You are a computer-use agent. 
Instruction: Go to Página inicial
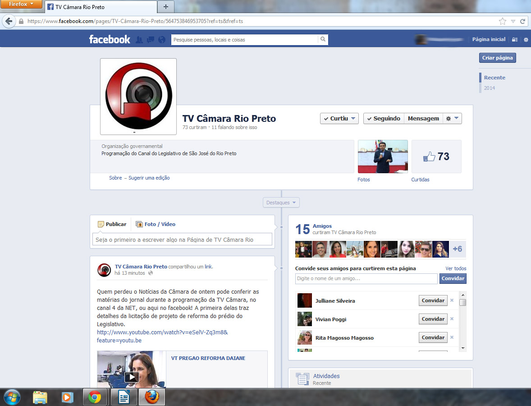[x=489, y=39]
